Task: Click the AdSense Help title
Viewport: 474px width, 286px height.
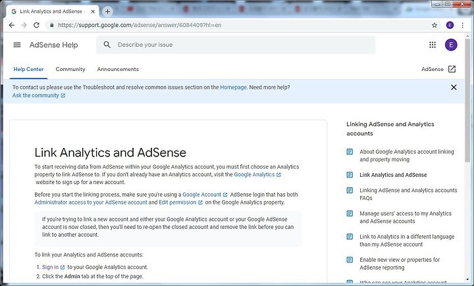Action: [53, 45]
